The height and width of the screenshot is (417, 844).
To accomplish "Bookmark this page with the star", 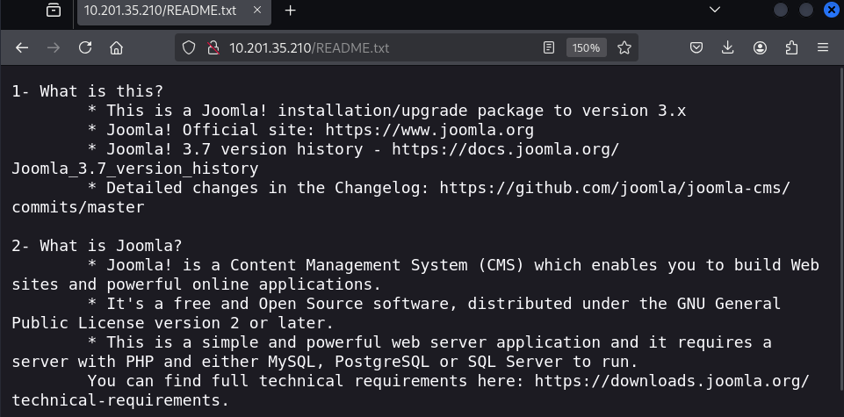I will (x=624, y=48).
